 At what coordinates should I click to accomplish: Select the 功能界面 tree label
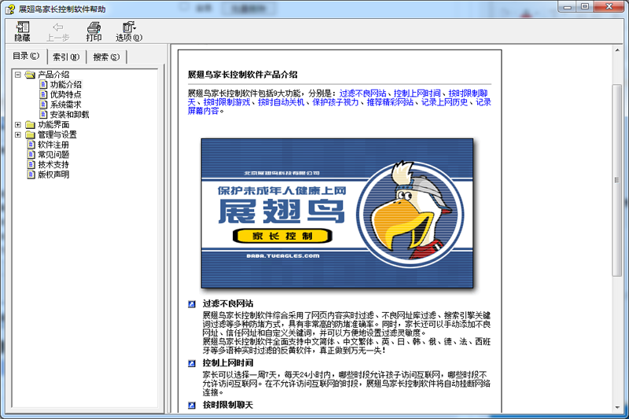(x=53, y=125)
